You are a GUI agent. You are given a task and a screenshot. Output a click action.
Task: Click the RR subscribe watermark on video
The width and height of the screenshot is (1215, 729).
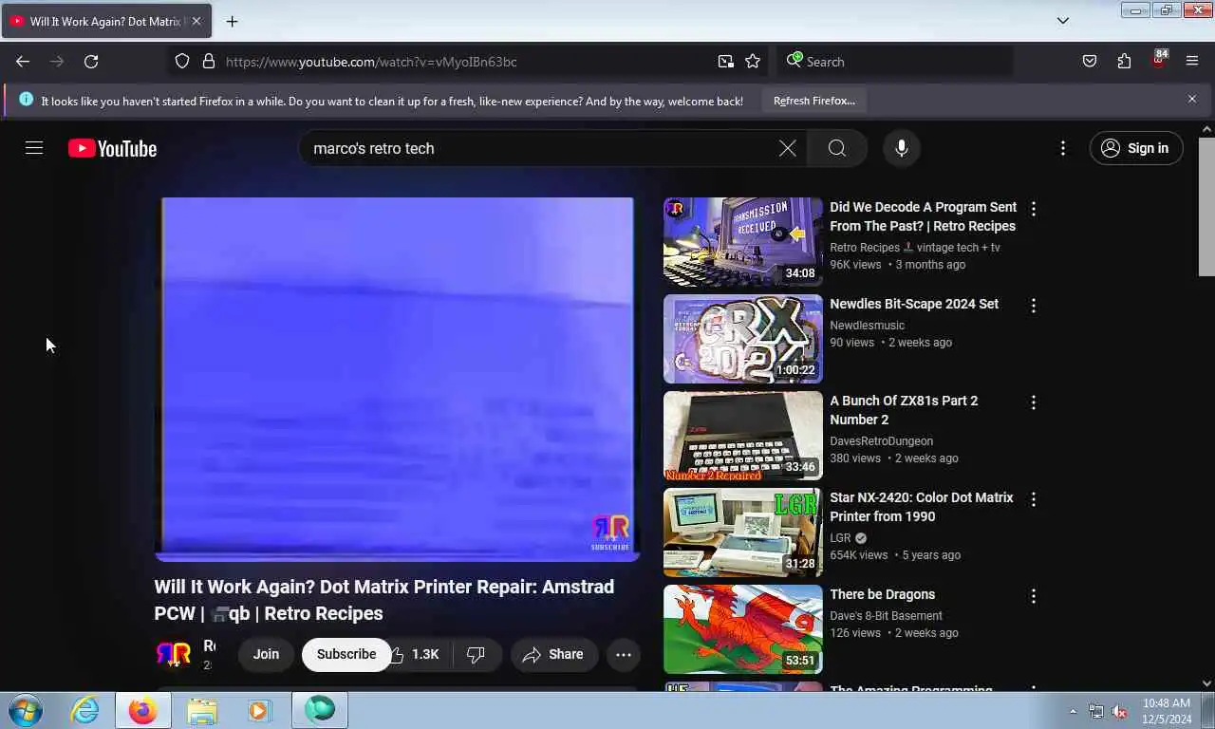610,533
